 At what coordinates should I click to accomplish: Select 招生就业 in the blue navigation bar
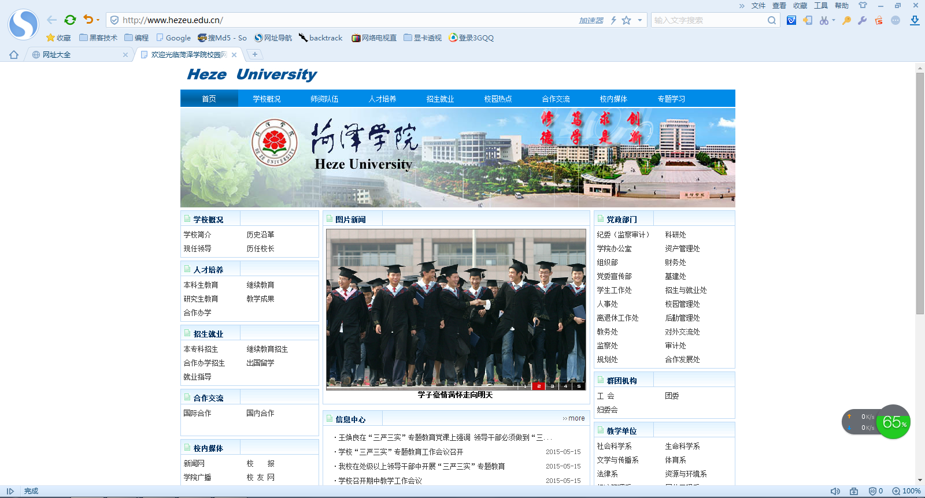(440, 99)
